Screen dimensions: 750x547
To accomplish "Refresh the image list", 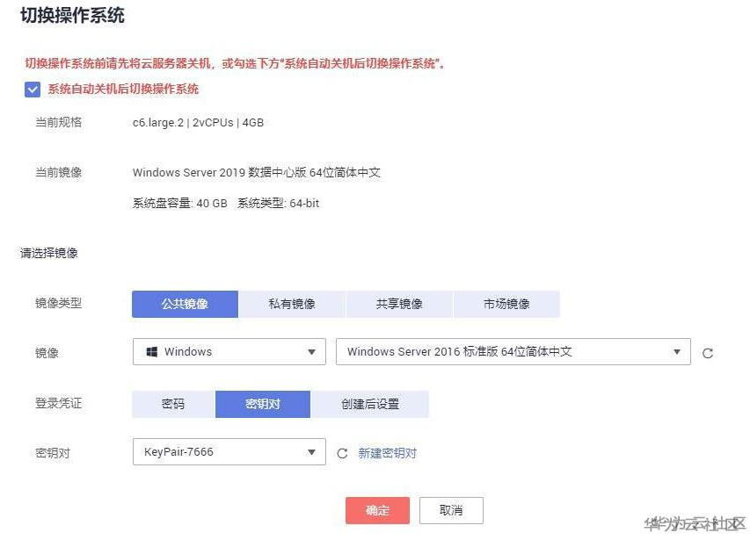I will [708, 353].
